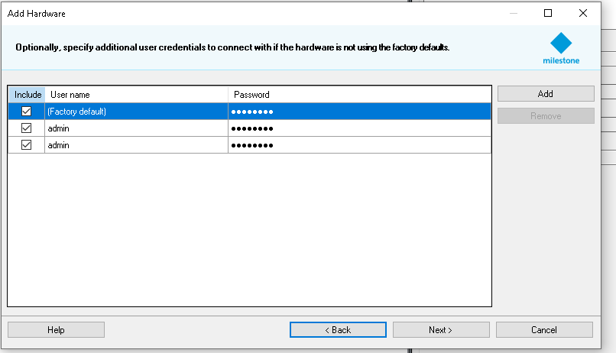Viewport: 616px width, 353px height.
Task: Close the Add Hardware window
Action: (x=583, y=13)
